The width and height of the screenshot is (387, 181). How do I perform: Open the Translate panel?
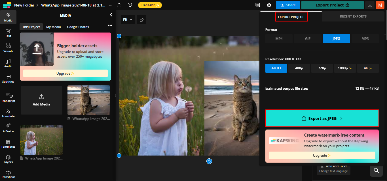(x=8, y=113)
